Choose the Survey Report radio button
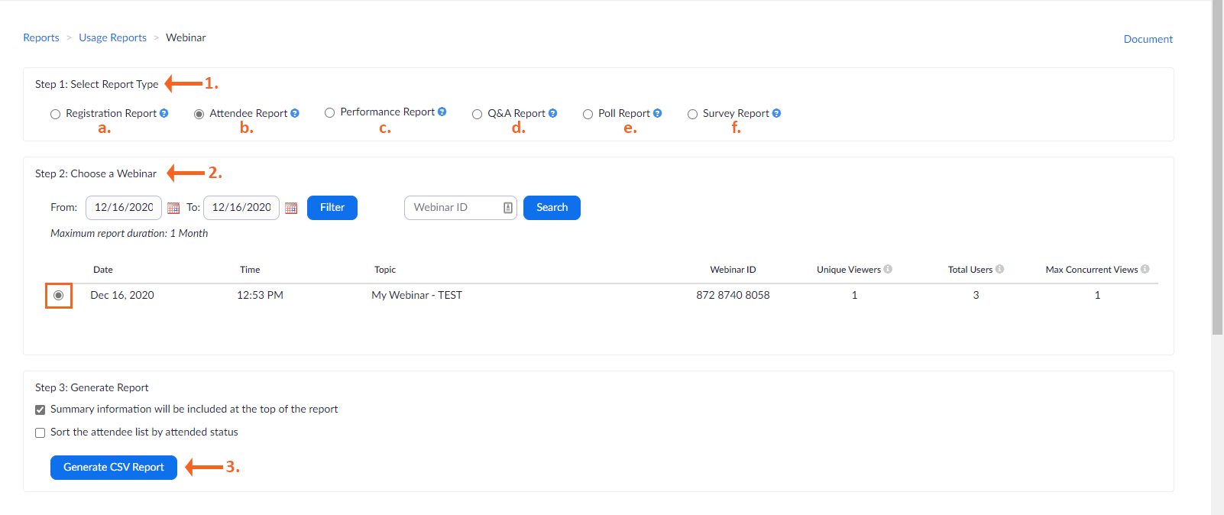Screen dimensions: 1224x515 point(692,114)
